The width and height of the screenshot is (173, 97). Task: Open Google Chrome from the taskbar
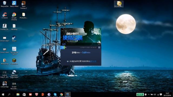click(61, 94)
